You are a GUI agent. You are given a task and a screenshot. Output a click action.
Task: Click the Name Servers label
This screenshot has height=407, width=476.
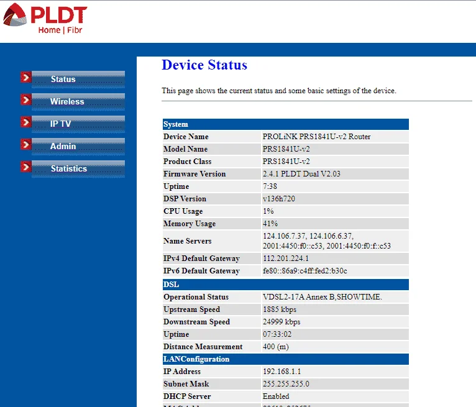(x=187, y=241)
